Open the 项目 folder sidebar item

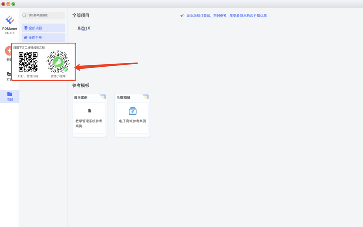point(10,96)
